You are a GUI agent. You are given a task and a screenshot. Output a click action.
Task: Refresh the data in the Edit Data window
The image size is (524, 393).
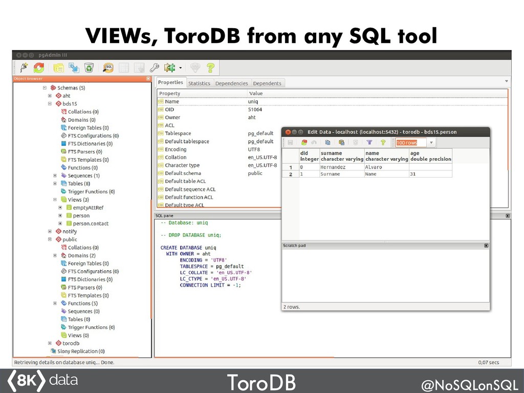click(x=304, y=143)
